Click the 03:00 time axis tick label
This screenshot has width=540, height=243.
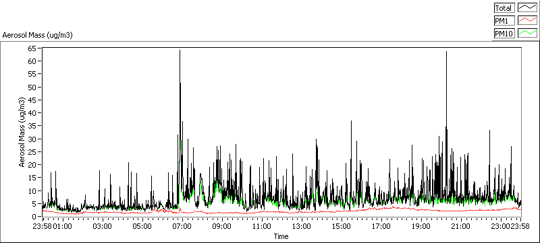tap(102, 227)
